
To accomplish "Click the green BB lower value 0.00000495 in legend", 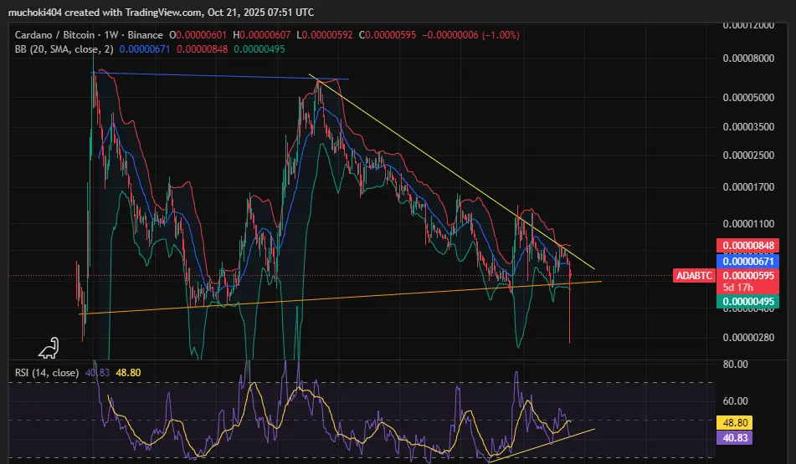I will coord(259,49).
